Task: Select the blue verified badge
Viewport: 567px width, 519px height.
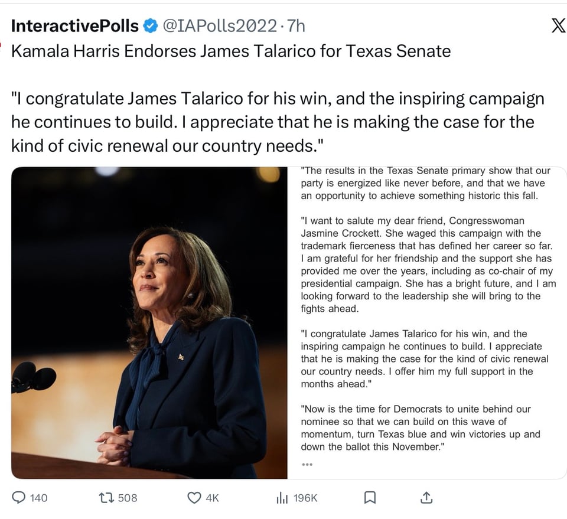Action: click(149, 25)
